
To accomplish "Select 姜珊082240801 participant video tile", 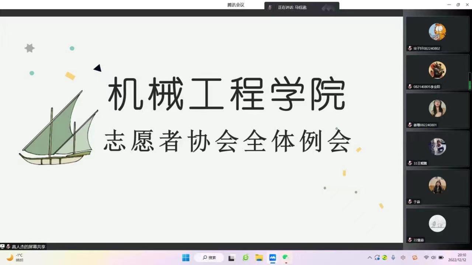I will pyautogui.click(x=437, y=110).
